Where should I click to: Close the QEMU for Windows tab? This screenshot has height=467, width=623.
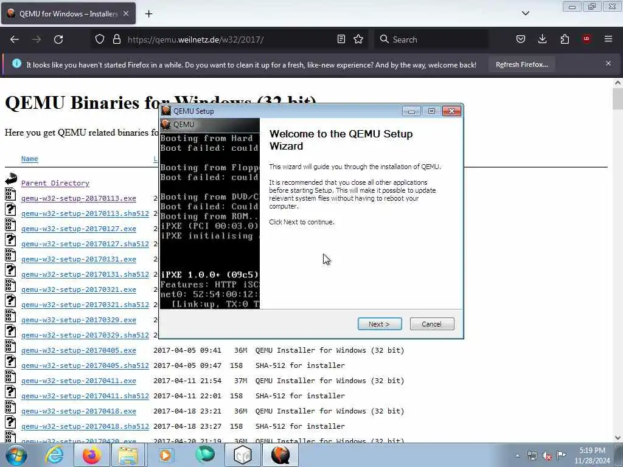click(x=126, y=13)
